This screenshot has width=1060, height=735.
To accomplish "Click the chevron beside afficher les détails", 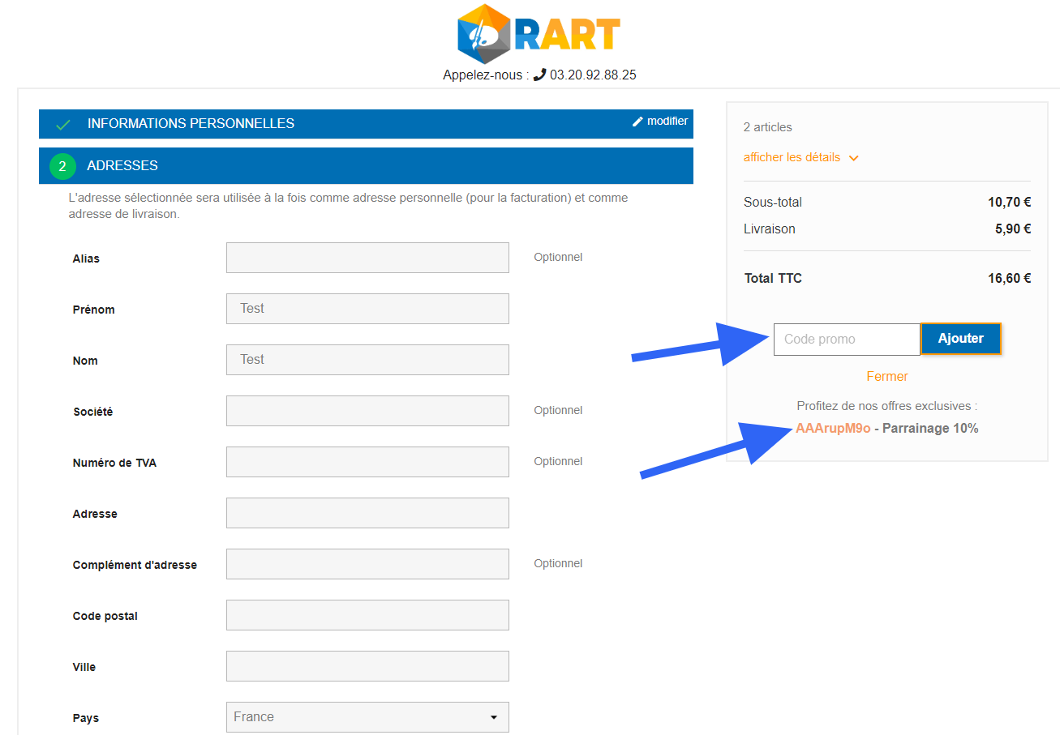I will point(853,158).
